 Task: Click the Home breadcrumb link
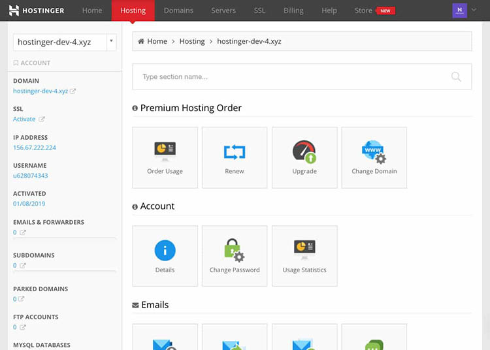point(157,41)
